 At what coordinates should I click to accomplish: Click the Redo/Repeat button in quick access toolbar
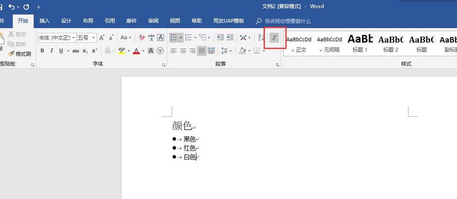(26, 6)
